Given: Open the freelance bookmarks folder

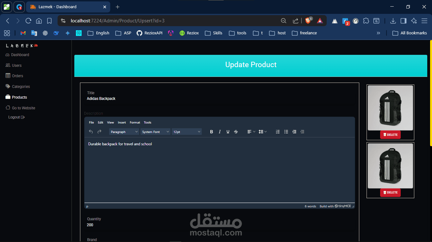Looking at the screenshot, I should (304, 33).
